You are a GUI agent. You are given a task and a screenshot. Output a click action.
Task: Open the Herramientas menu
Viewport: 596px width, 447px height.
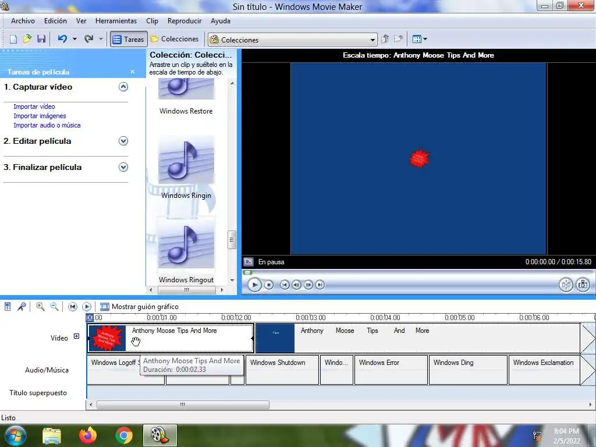pos(116,21)
